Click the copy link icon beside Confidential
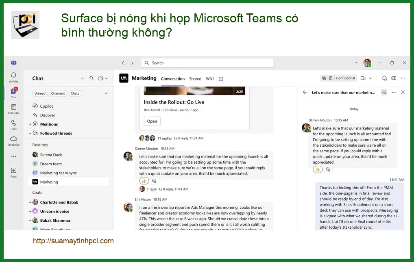Image resolution: width=414 pixels, height=262 pixels. pos(323,78)
